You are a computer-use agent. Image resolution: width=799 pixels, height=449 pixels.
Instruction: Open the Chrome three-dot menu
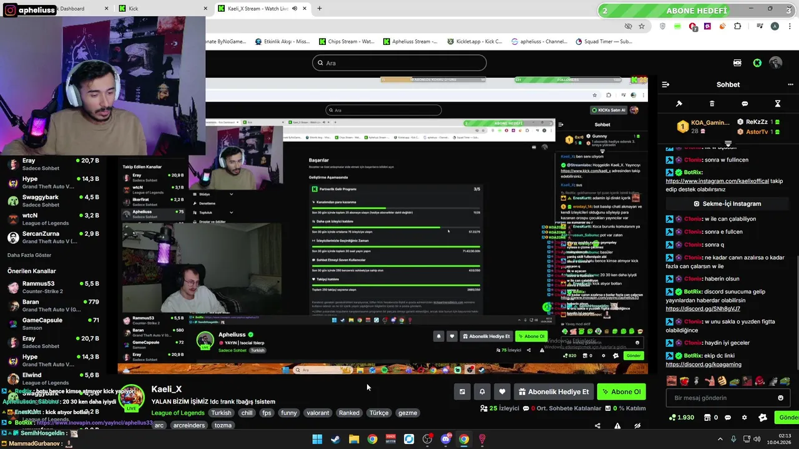pos(789,26)
